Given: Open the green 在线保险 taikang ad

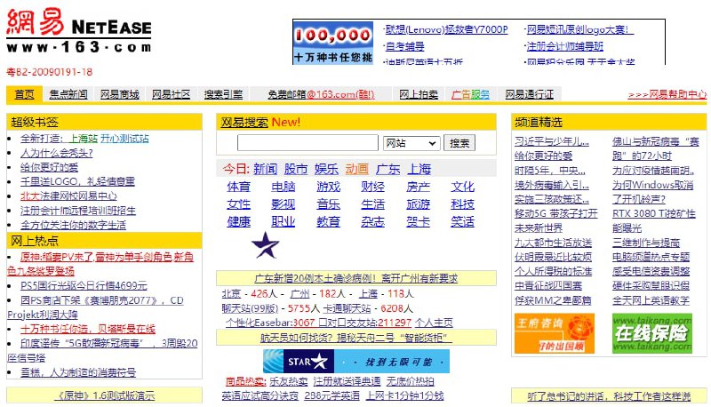Looking at the screenshot, I should [652, 333].
